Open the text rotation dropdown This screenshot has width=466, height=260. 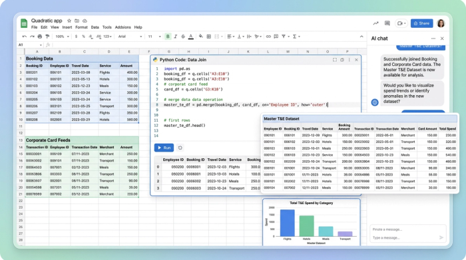coord(258,37)
